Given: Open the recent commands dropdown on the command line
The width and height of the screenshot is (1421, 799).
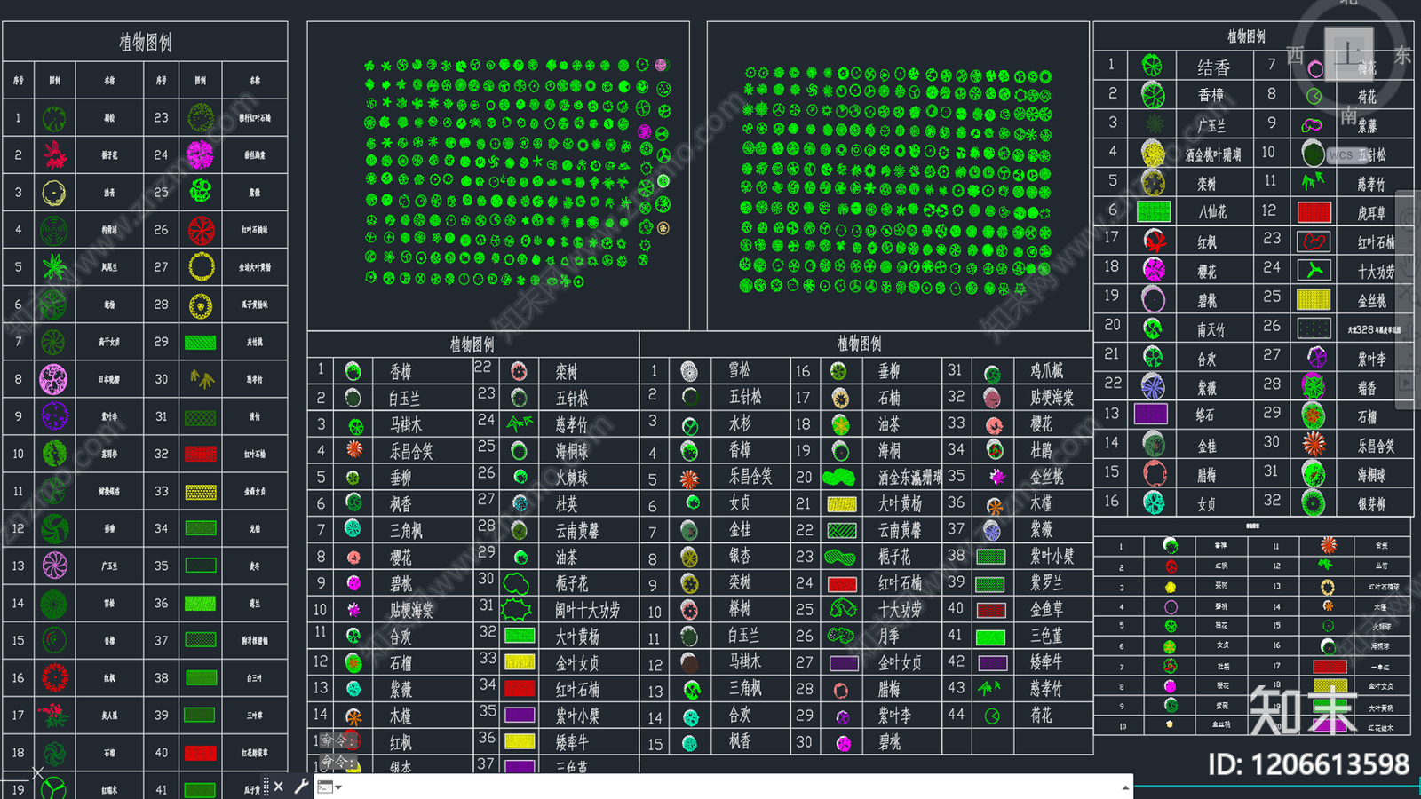Looking at the screenshot, I should [x=338, y=787].
